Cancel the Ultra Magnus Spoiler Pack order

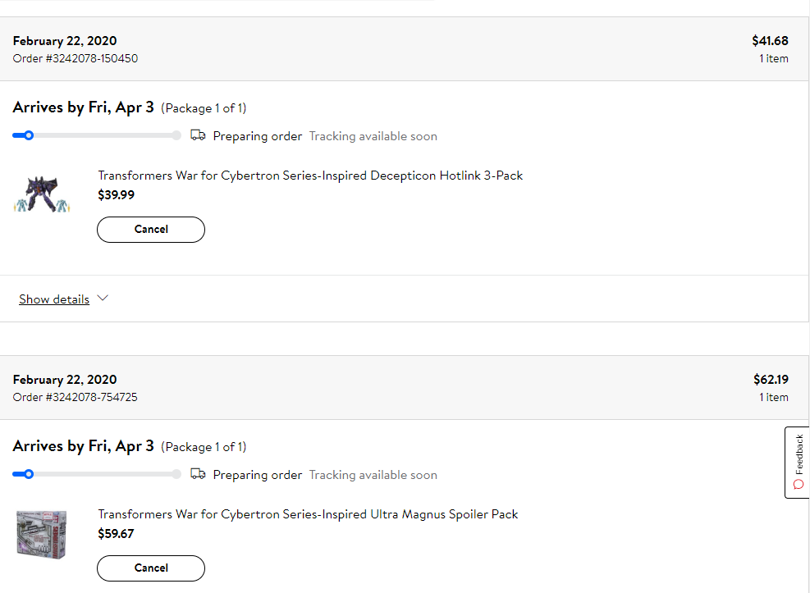tap(151, 568)
